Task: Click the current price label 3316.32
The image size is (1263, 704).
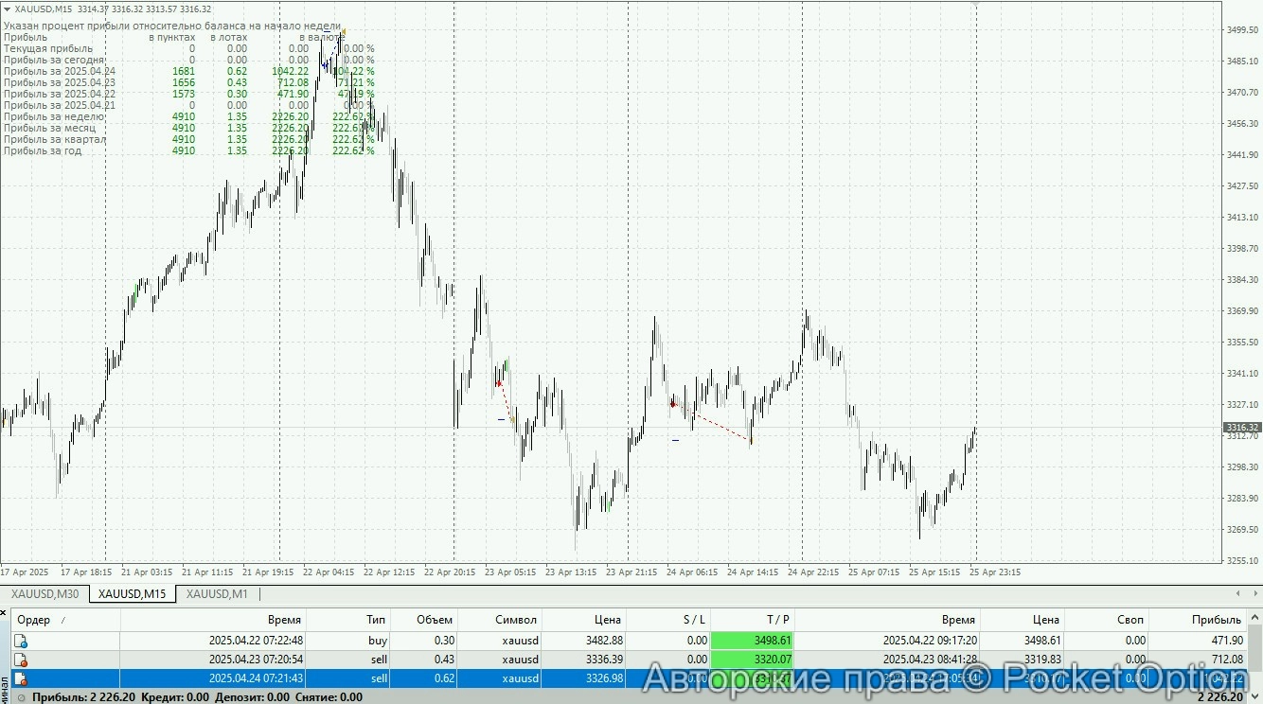Action: click(x=1241, y=428)
